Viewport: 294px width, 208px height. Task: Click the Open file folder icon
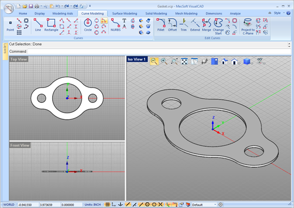(25, 6)
